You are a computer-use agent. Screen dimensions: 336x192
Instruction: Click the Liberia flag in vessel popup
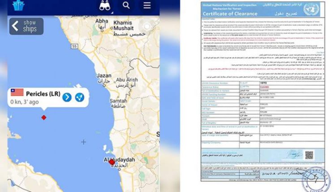17,93
